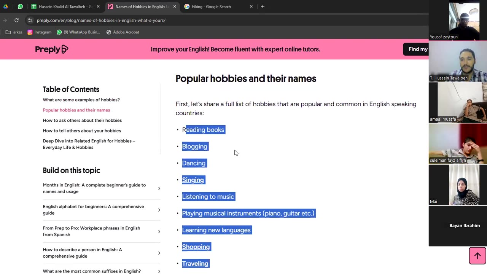This screenshot has height=274, width=487.
Task: Switch to the hiking Google Search tab
Action: (212, 6)
